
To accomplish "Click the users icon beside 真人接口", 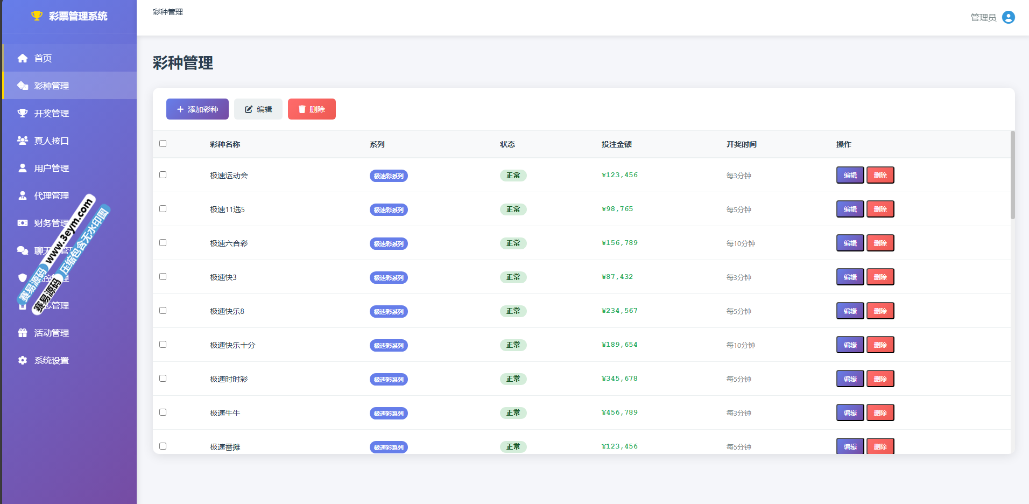I will [23, 141].
